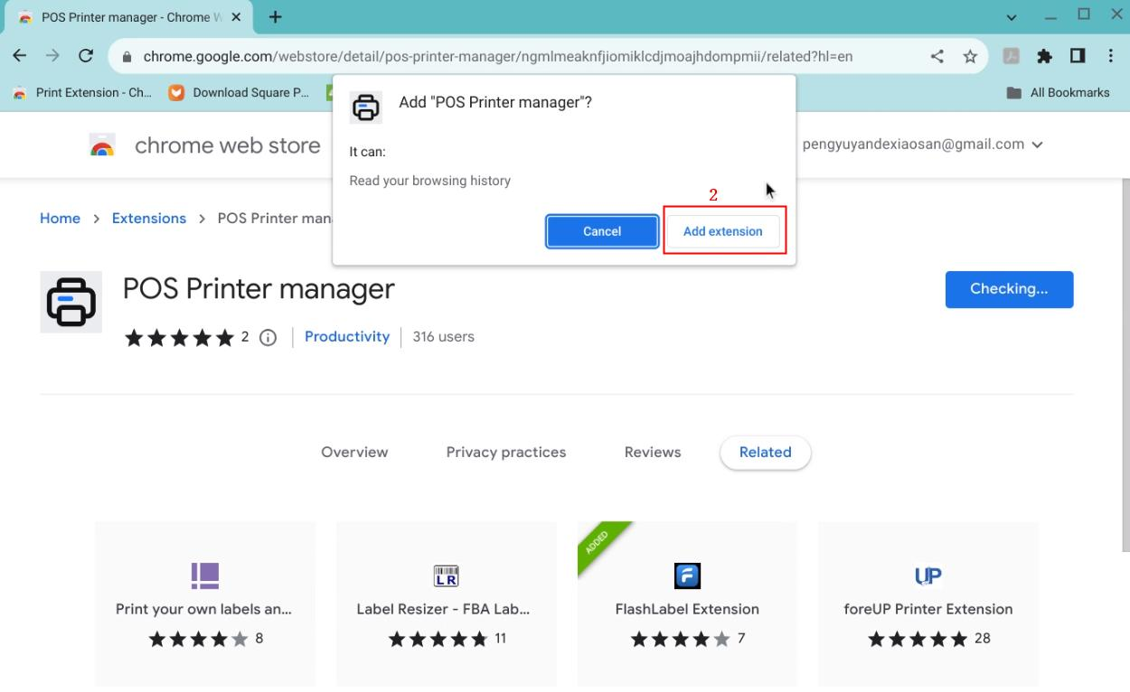The height and width of the screenshot is (692, 1130).
Task: Click the Add extension button
Action: pyautogui.click(x=722, y=231)
